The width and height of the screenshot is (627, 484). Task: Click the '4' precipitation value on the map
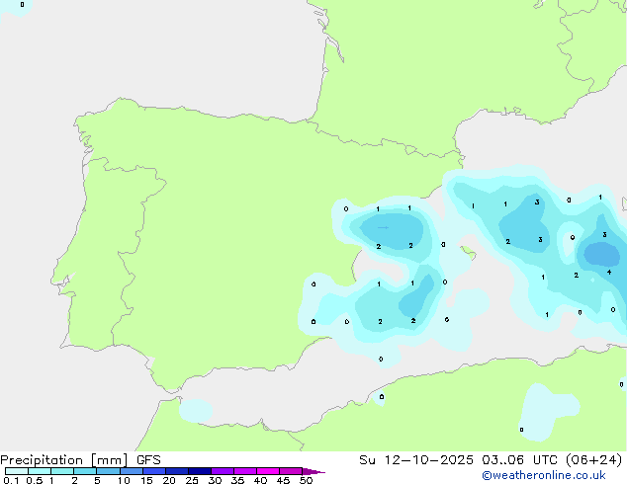[x=609, y=273]
